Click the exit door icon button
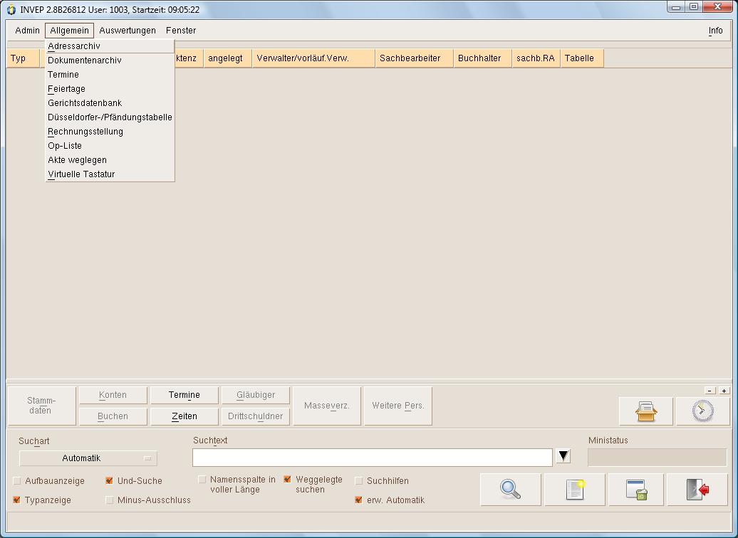Viewport: 738px width, 538px height. (697, 490)
